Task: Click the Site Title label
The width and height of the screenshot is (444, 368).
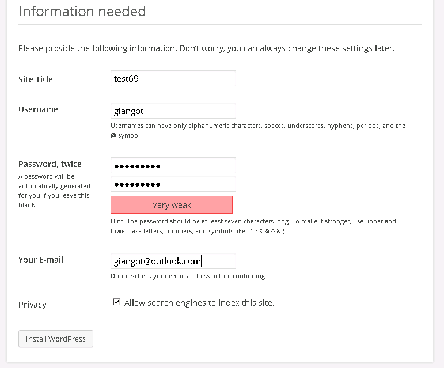Action: click(x=36, y=79)
